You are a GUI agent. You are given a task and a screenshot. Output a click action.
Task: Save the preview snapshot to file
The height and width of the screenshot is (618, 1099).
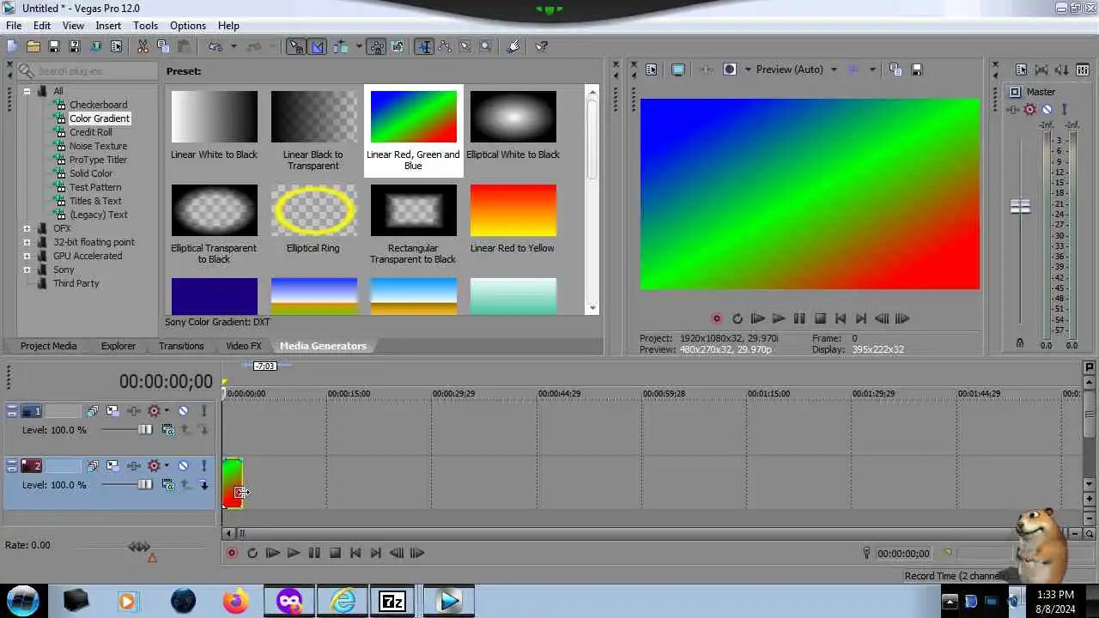(917, 70)
